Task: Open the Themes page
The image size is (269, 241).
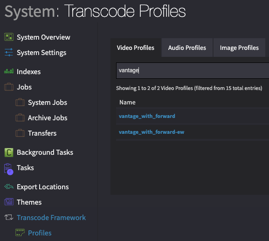Action: click(29, 202)
